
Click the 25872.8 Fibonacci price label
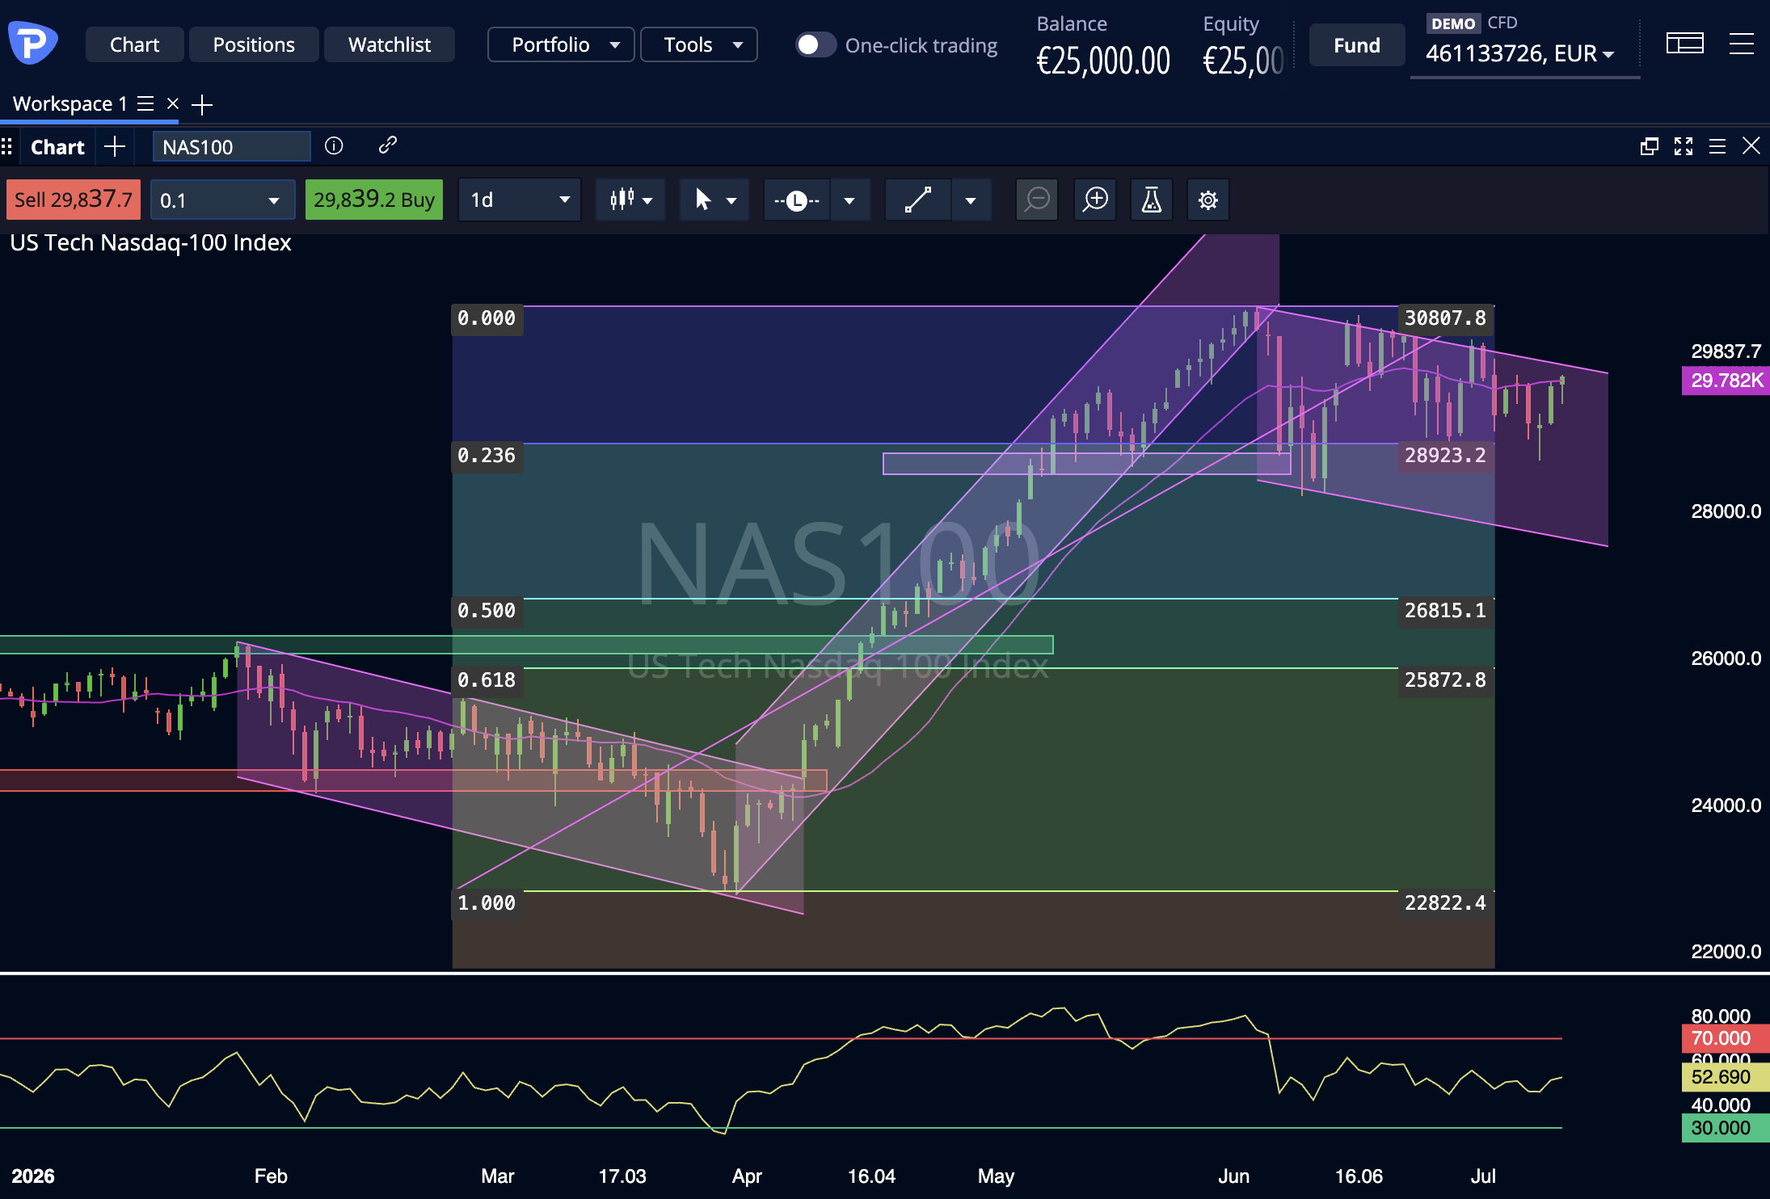click(1445, 680)
